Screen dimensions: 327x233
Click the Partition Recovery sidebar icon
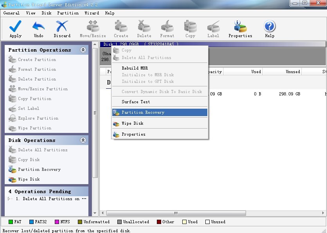[12, 169]
